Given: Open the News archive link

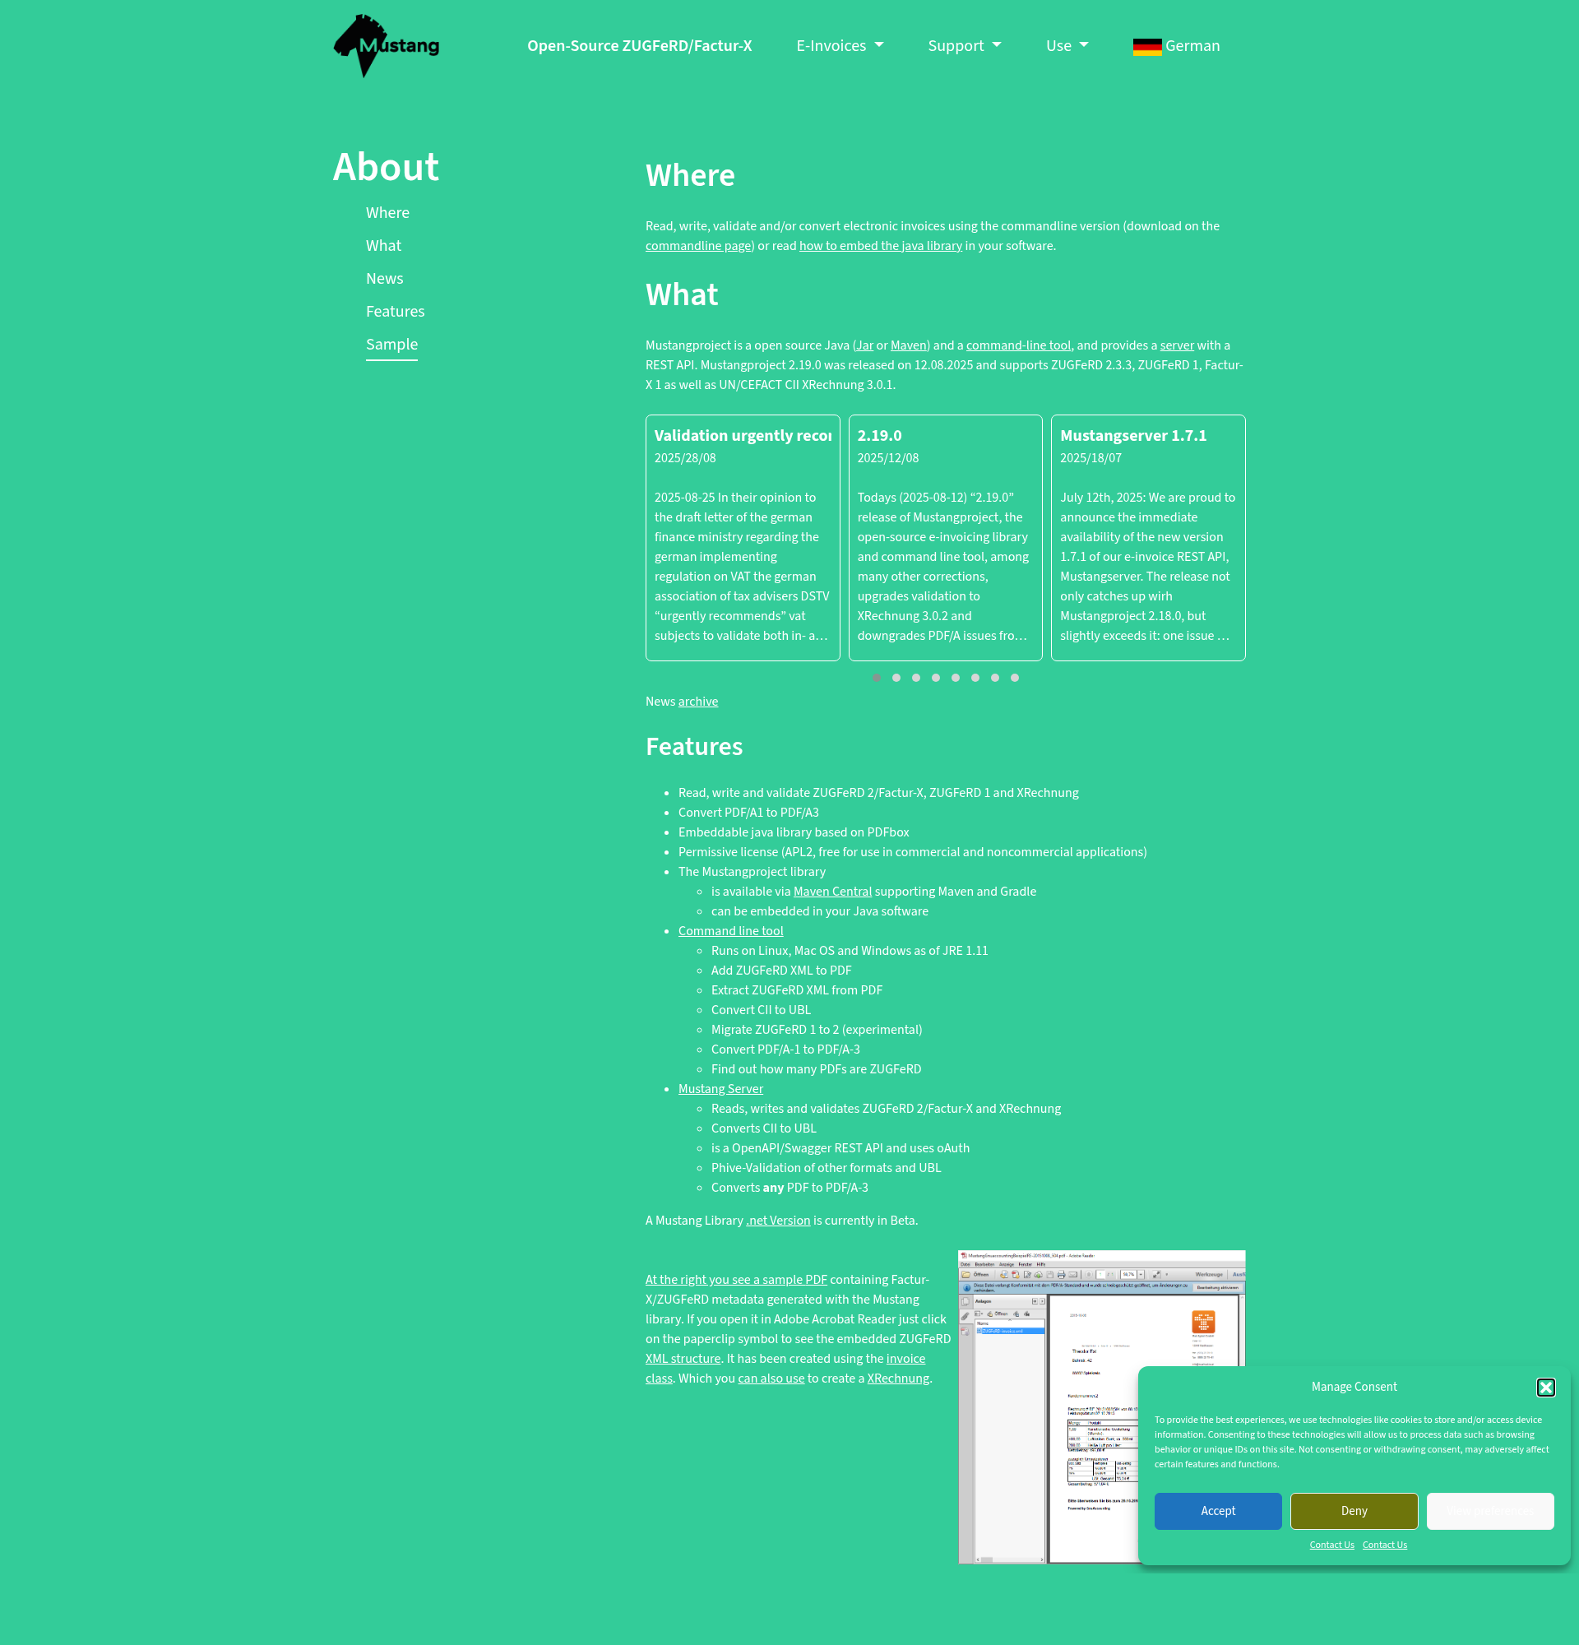Looking at the screenshot, I should coord(698,702).
